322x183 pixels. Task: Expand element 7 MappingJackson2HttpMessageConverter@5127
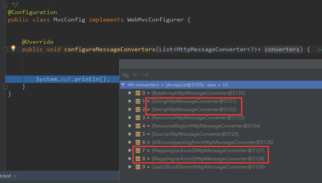(130, 150)
